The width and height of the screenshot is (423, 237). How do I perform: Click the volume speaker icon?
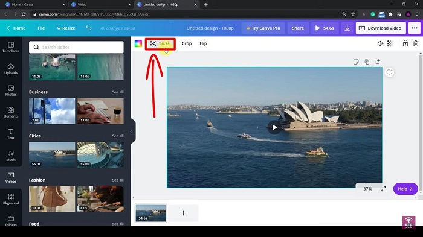click(x=380, y=43)
